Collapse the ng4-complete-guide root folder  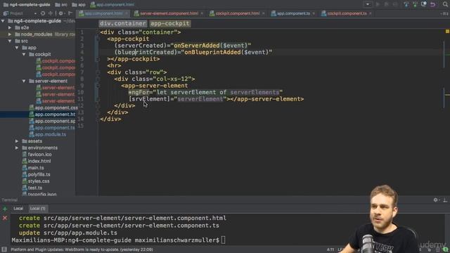coord(3,21)
